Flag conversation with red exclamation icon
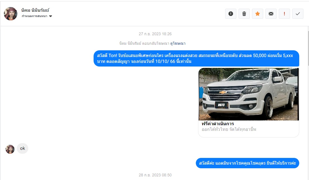309x180 pixels. 284,14
